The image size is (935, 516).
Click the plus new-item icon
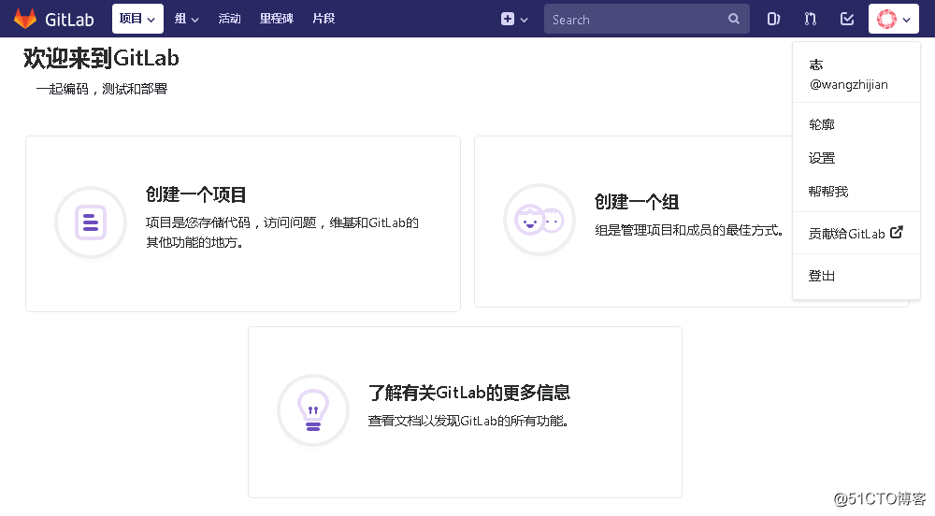(x=508, y=19)
